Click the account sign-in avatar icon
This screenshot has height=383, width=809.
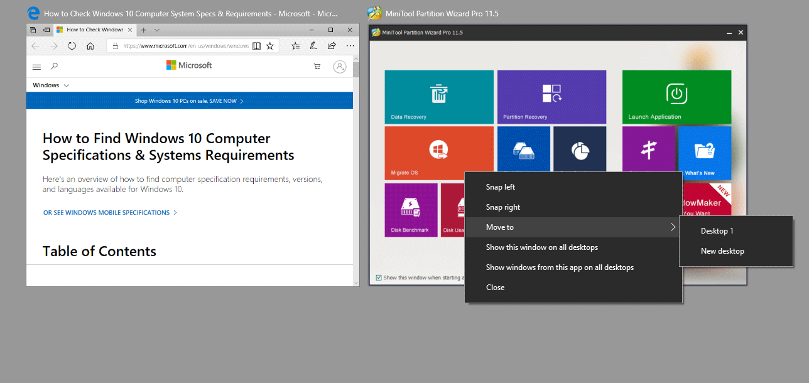point(340,67)
